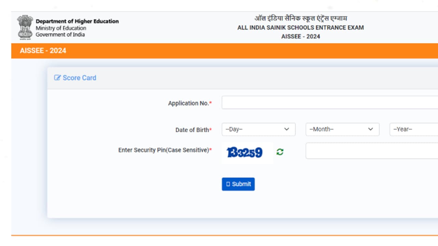
Task: Click the security pin entry box
Action: 370,151
